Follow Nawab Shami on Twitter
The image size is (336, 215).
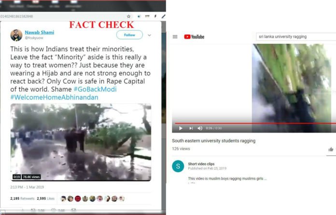pyautogui.click(x=129, y=35)
